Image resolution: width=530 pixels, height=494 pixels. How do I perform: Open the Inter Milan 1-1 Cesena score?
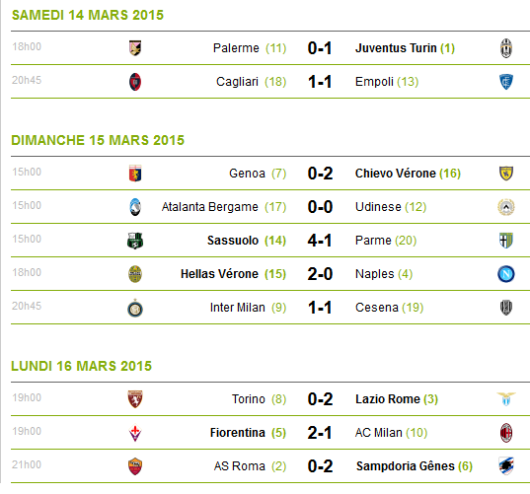pyautogui.click(x=320, y=308)
